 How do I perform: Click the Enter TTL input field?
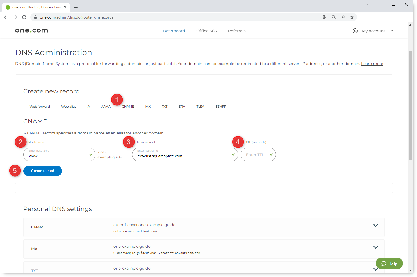(x=256, y=155)
